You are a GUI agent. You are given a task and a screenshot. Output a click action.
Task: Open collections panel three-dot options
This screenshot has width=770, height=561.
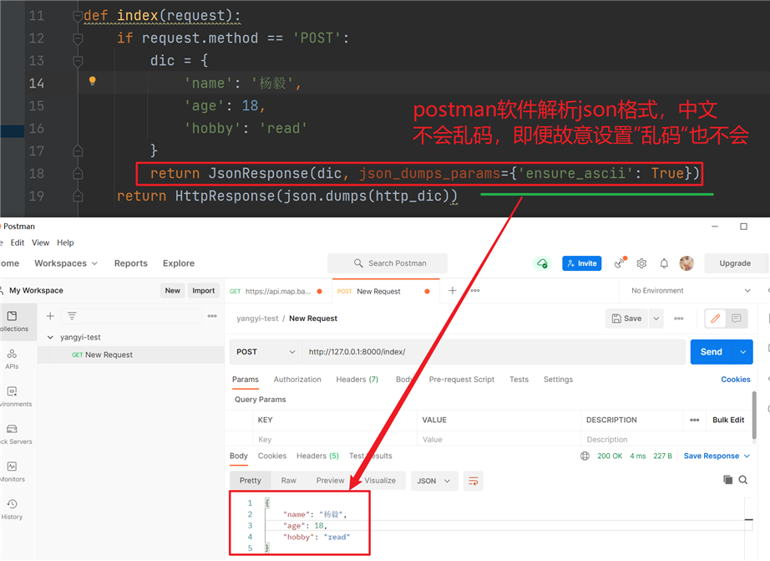(x=212, y=316)
